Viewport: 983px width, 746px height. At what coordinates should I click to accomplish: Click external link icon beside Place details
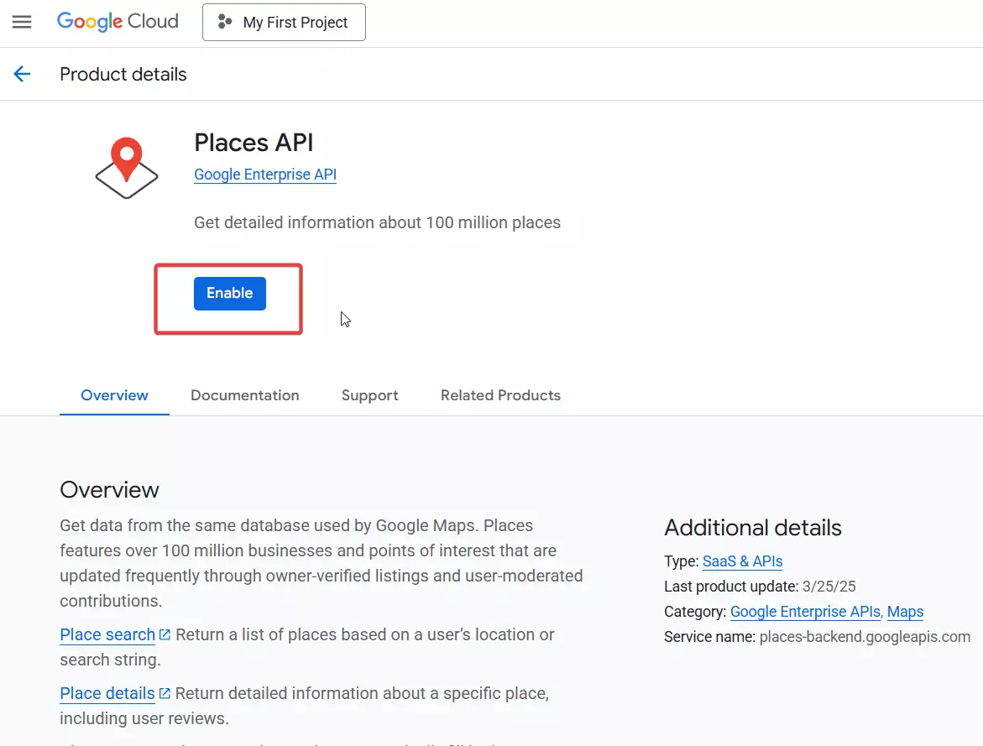point(165,693)
